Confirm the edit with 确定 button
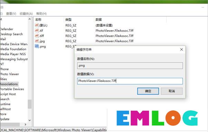Screen dimensions: 208x132 coord(148,91)
